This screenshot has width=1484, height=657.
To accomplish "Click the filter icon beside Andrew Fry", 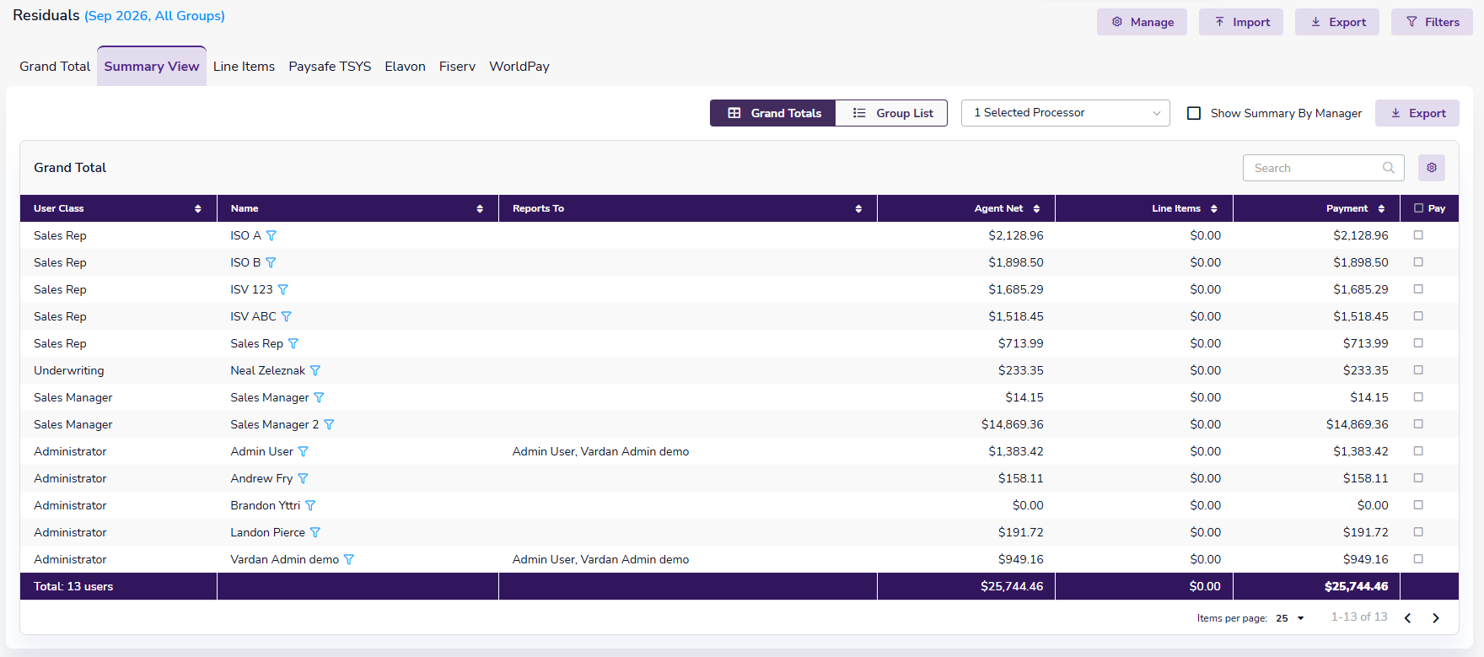I will click(x=303, y=478).
